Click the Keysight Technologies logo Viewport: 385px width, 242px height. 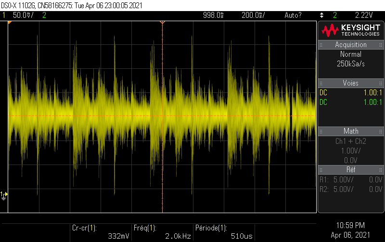351,30
